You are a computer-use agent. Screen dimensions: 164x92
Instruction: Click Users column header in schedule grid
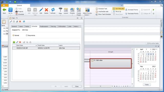pos(69,45)
